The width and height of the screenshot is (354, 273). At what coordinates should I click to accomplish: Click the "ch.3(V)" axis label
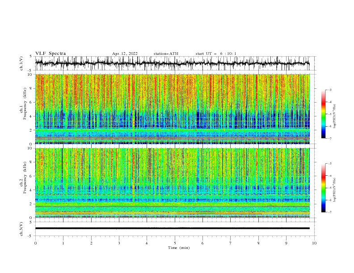click(21, 229)
